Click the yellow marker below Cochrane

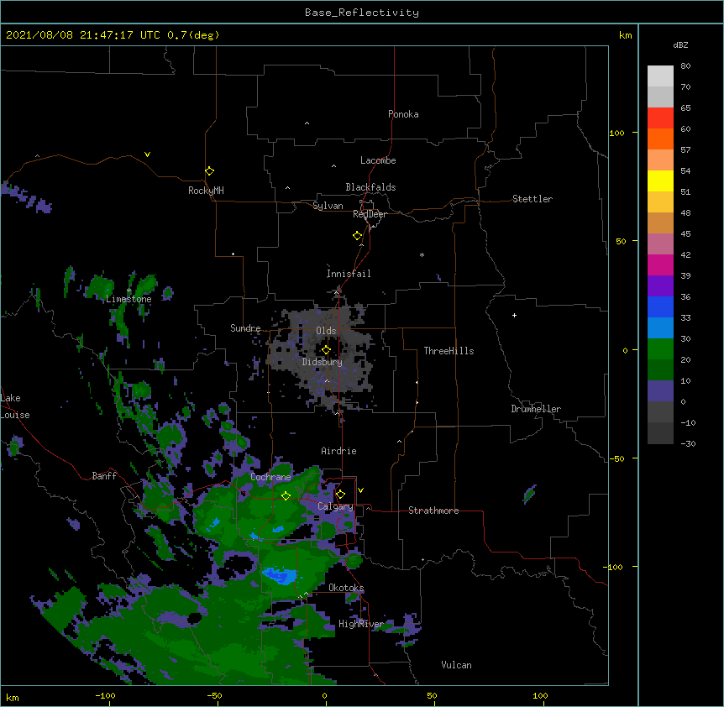[x=286, y=495]
